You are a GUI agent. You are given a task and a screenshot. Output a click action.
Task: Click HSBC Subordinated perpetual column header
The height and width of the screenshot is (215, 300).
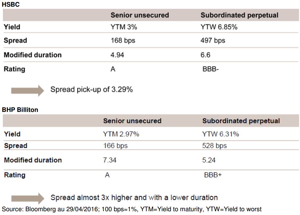click(239, 15)
